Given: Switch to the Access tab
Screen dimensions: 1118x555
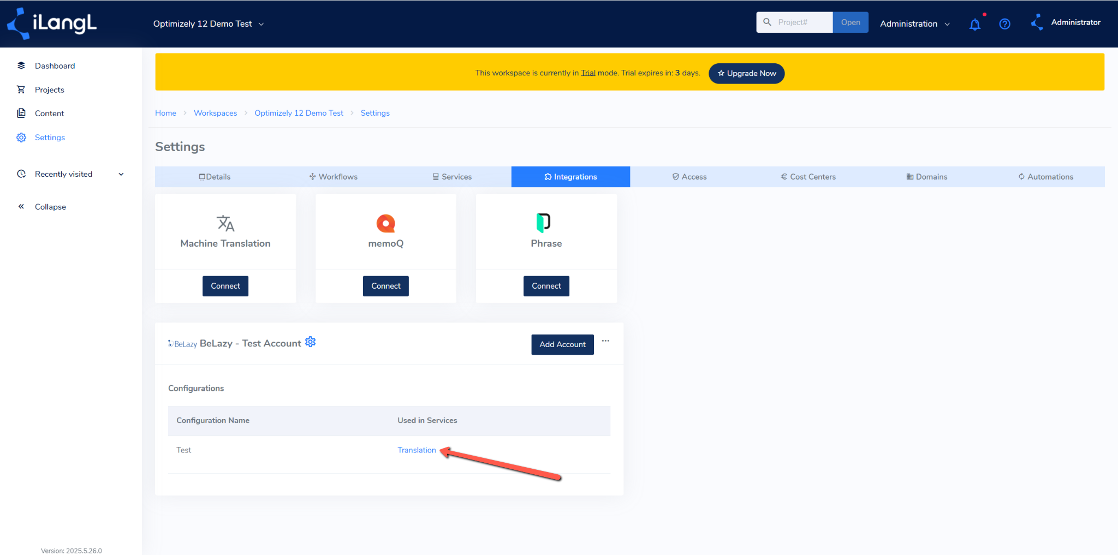Looking at the screenshot, I should (x=689, y=177).
